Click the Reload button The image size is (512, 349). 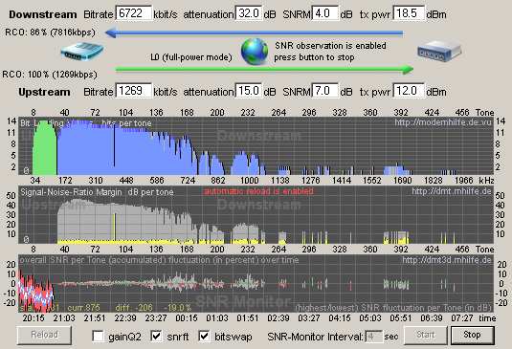44,335
